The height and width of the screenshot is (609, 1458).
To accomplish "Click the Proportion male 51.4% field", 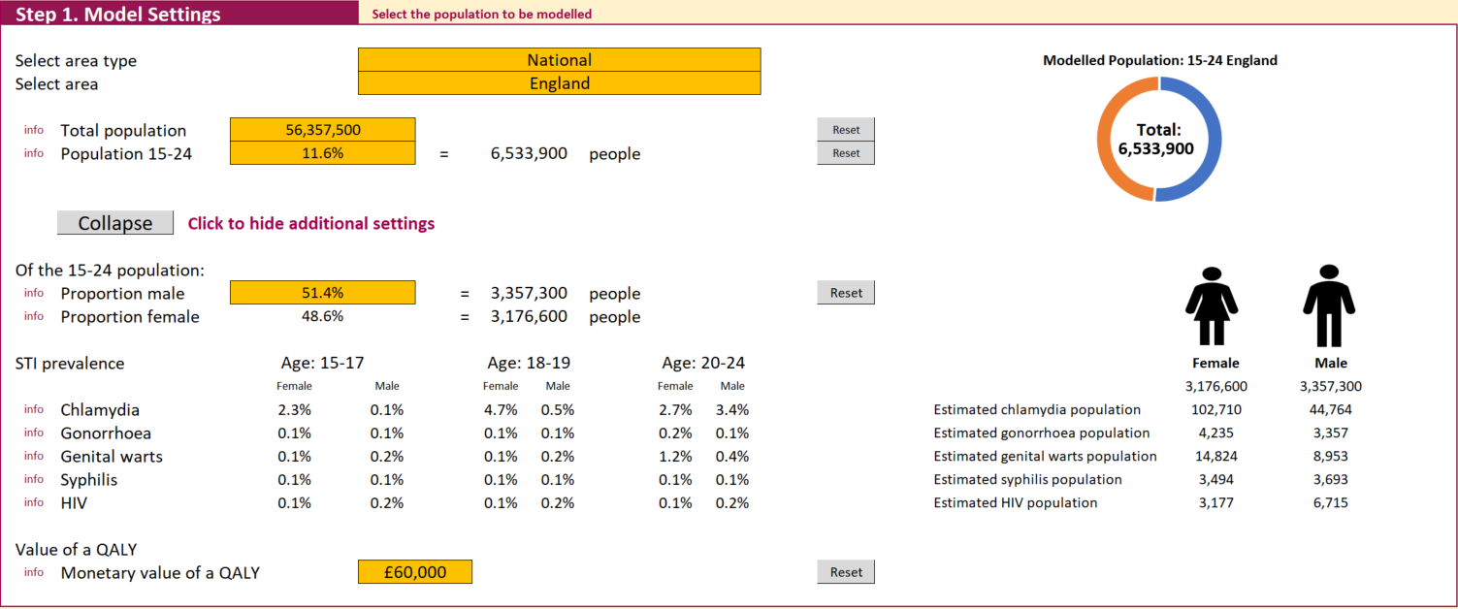I will point(323,293).
